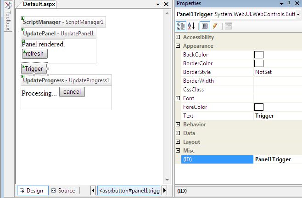
Task: Click the BorderWidth value field
Action: (x=278, y=80)
